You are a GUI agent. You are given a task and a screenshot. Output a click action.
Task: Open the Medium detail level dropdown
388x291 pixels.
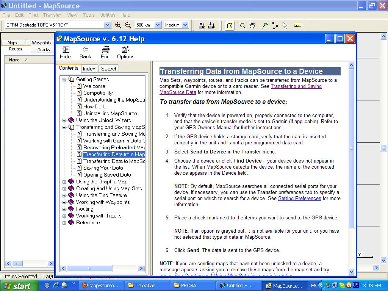tap(185, 25)
